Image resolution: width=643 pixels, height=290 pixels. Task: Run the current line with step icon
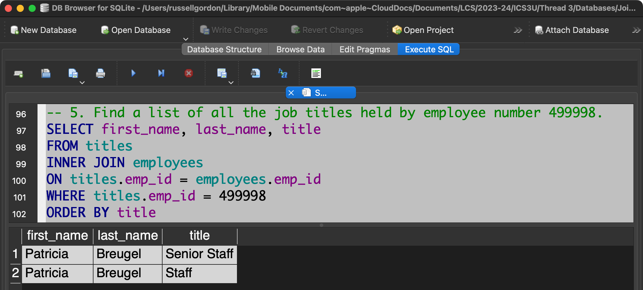click(161, 73)
